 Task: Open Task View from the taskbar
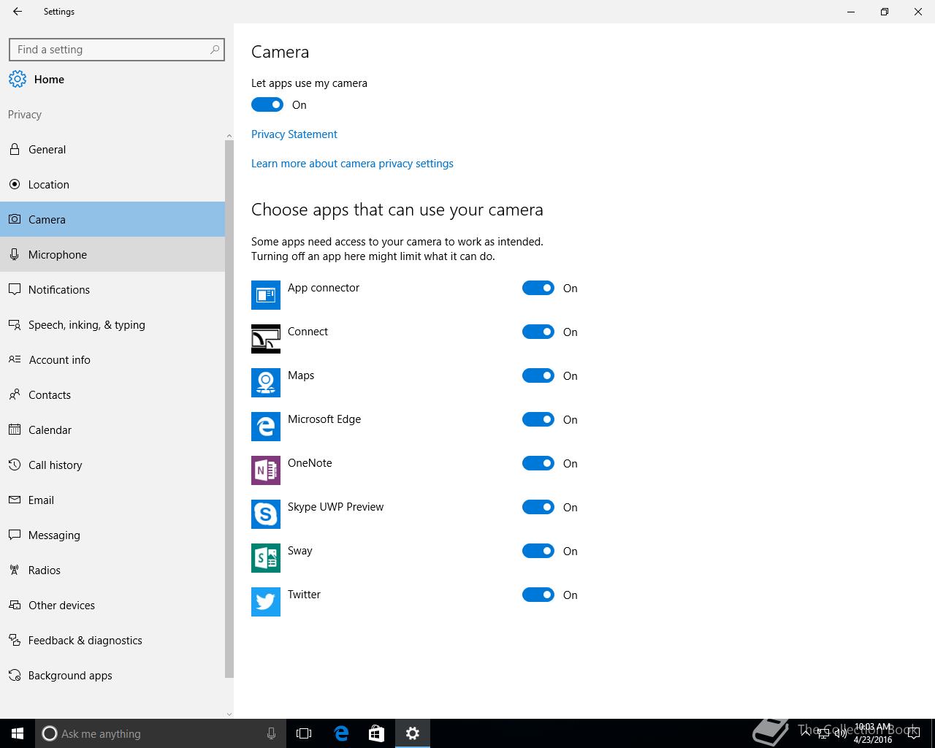click(304, 733)
